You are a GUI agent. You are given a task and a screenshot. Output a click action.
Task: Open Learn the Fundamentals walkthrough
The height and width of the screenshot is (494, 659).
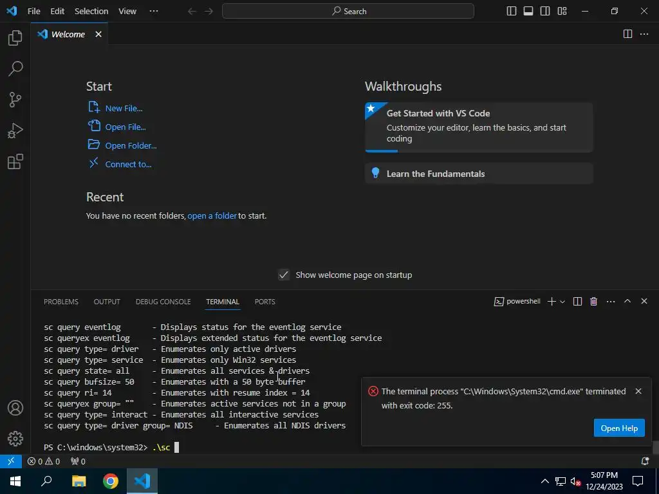(479, 174)
